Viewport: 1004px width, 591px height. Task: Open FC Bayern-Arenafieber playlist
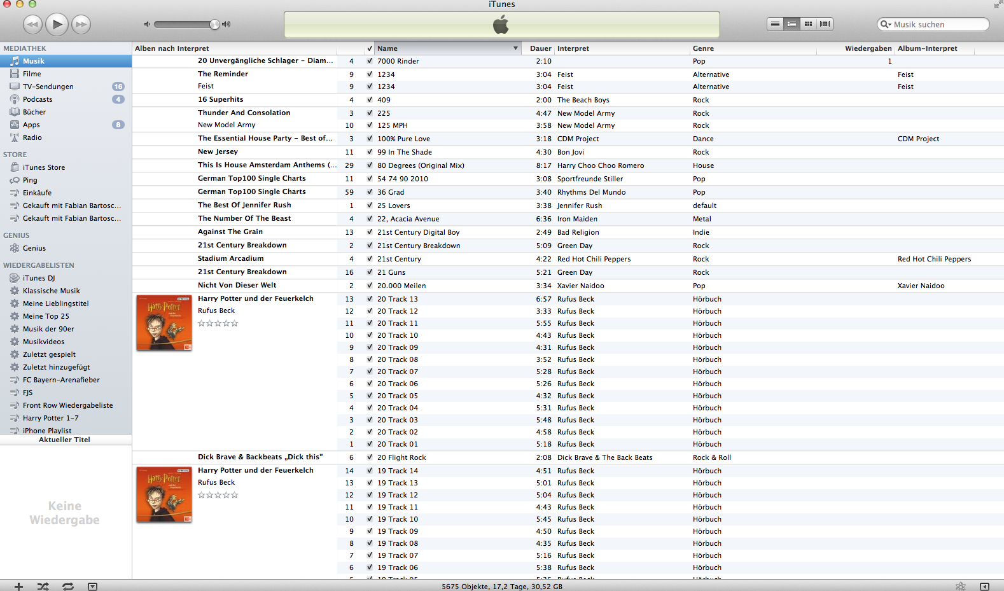pos(66,380)
